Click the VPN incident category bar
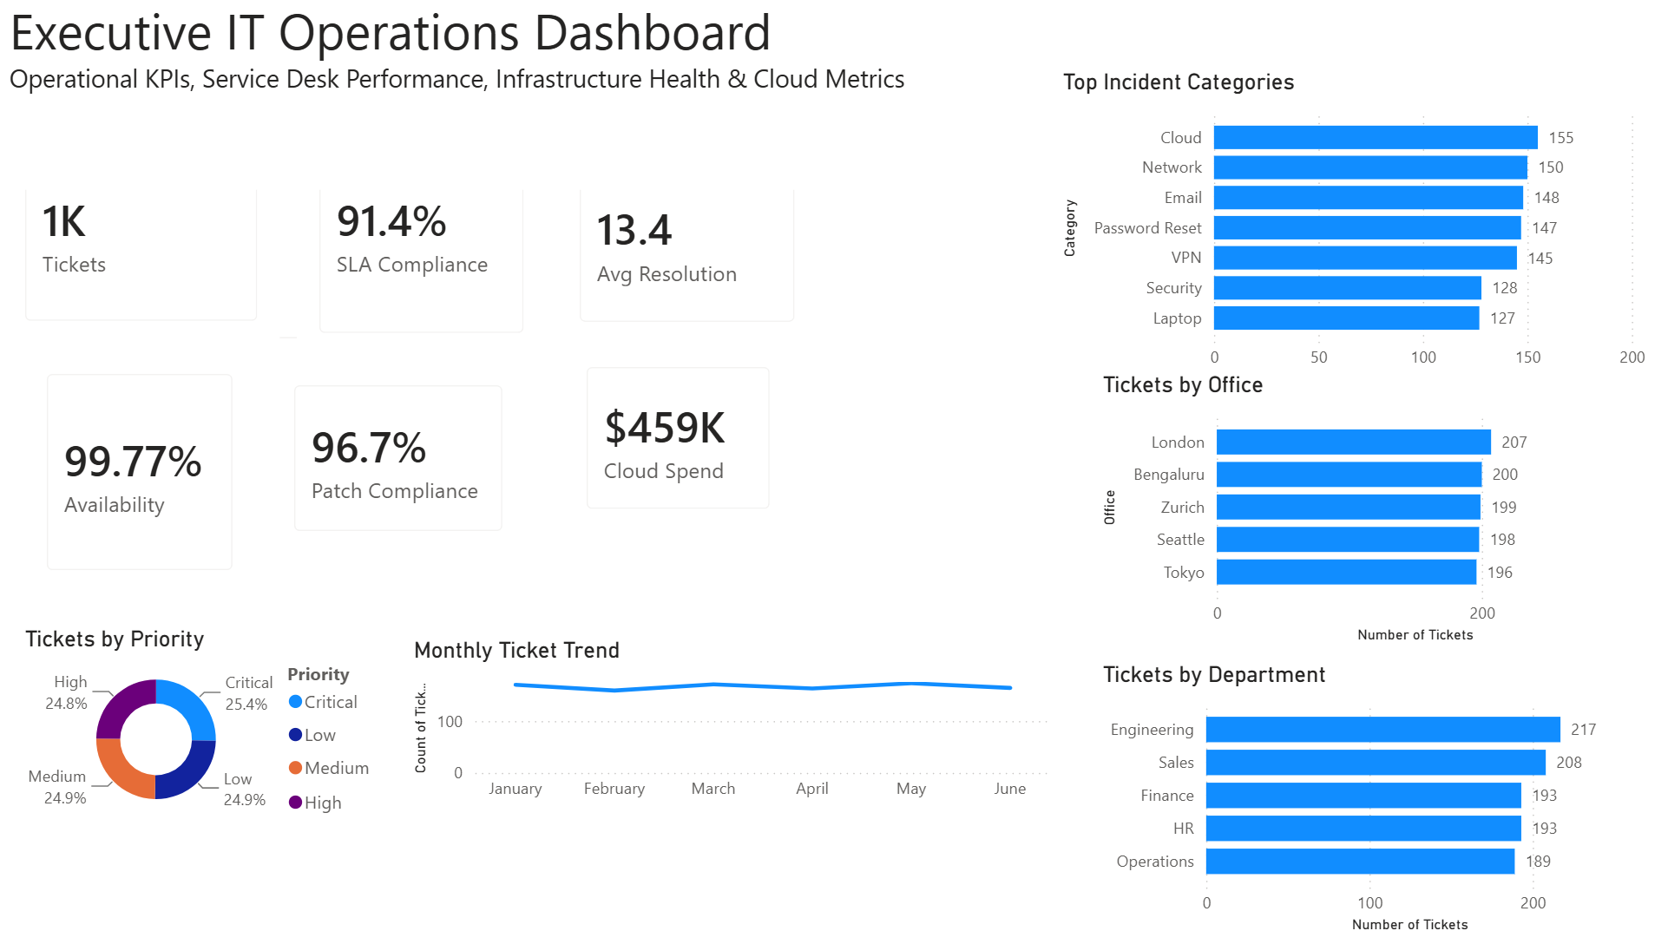Viewport: 1668px width, 944px height. tap(1365, 258)
